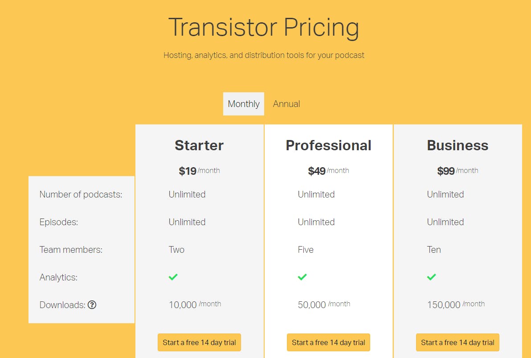Screen dimensions: 531x358
Task: Start free 14 day trial for Starter
Action: tap(199, 342)
